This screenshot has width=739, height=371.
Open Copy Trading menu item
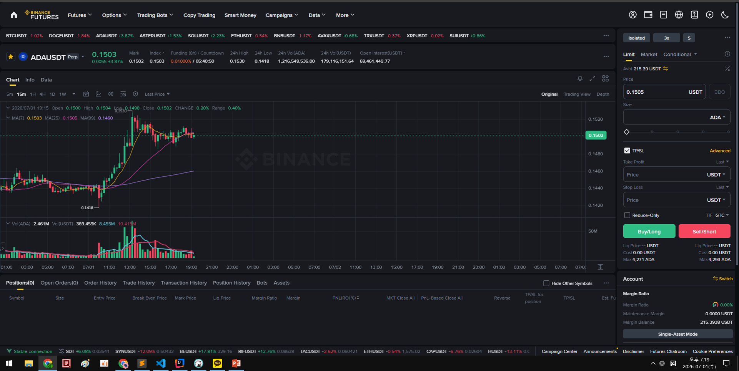199,15
